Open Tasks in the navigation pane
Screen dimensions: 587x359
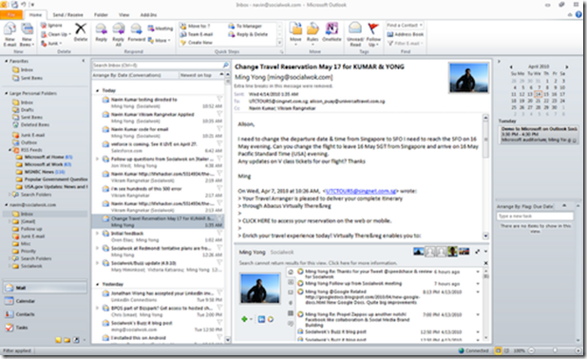tap(45, 327)
